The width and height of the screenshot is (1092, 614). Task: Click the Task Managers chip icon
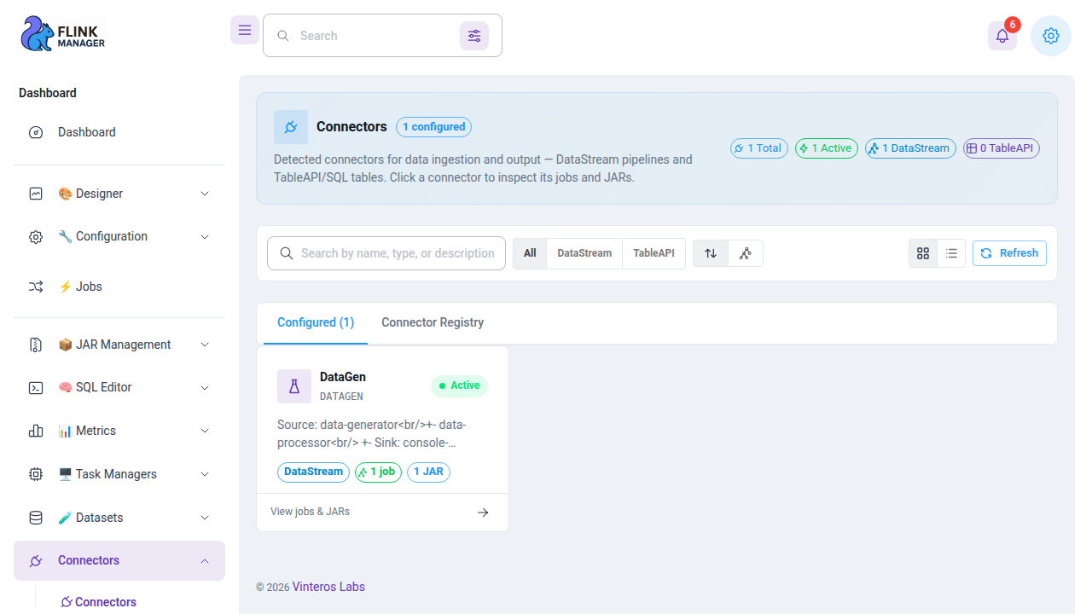(x=36, y=474)
